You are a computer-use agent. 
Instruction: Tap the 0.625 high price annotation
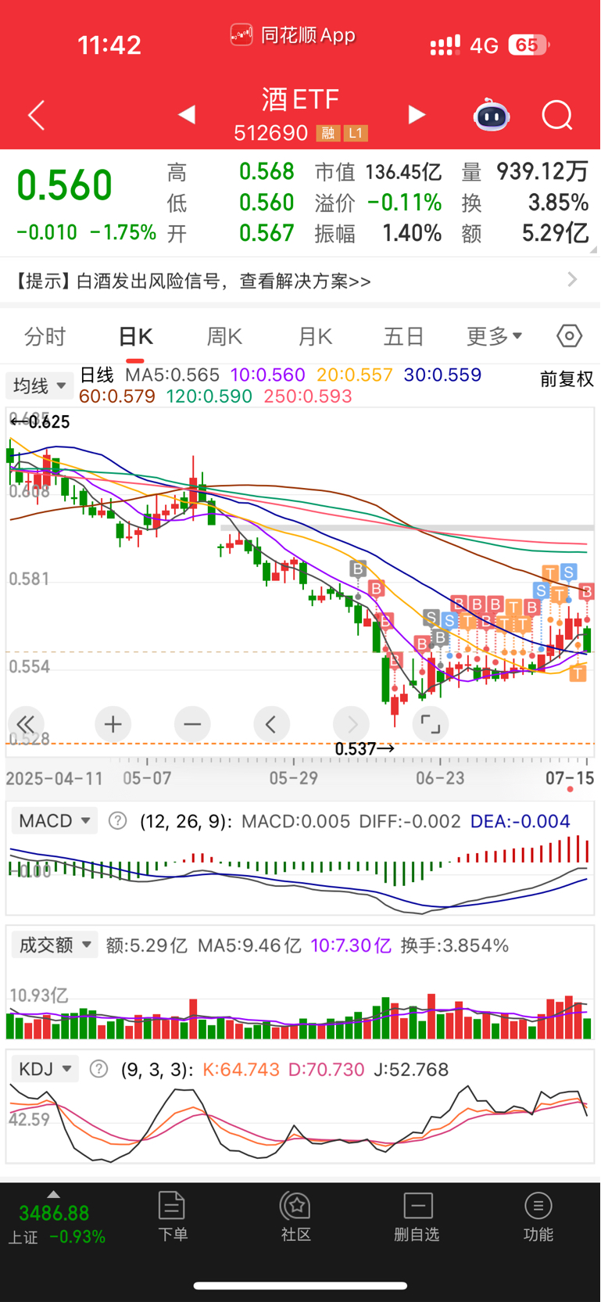pyautogui.click(x=40, y=422)
